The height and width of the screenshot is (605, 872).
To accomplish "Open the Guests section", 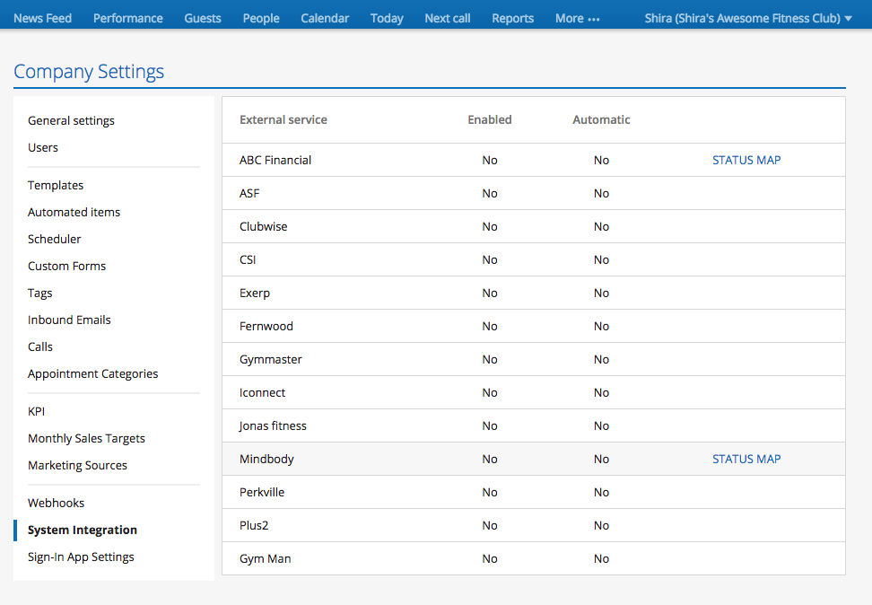I will click(x=203, y=18).
